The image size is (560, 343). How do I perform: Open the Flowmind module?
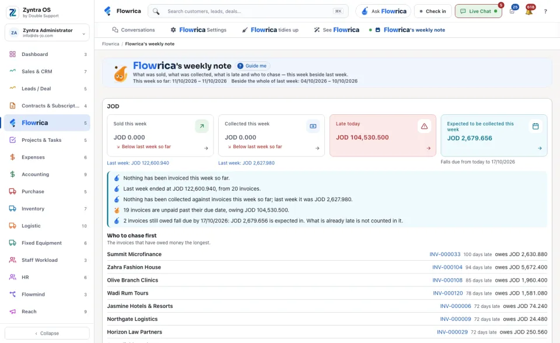(47, 295)
